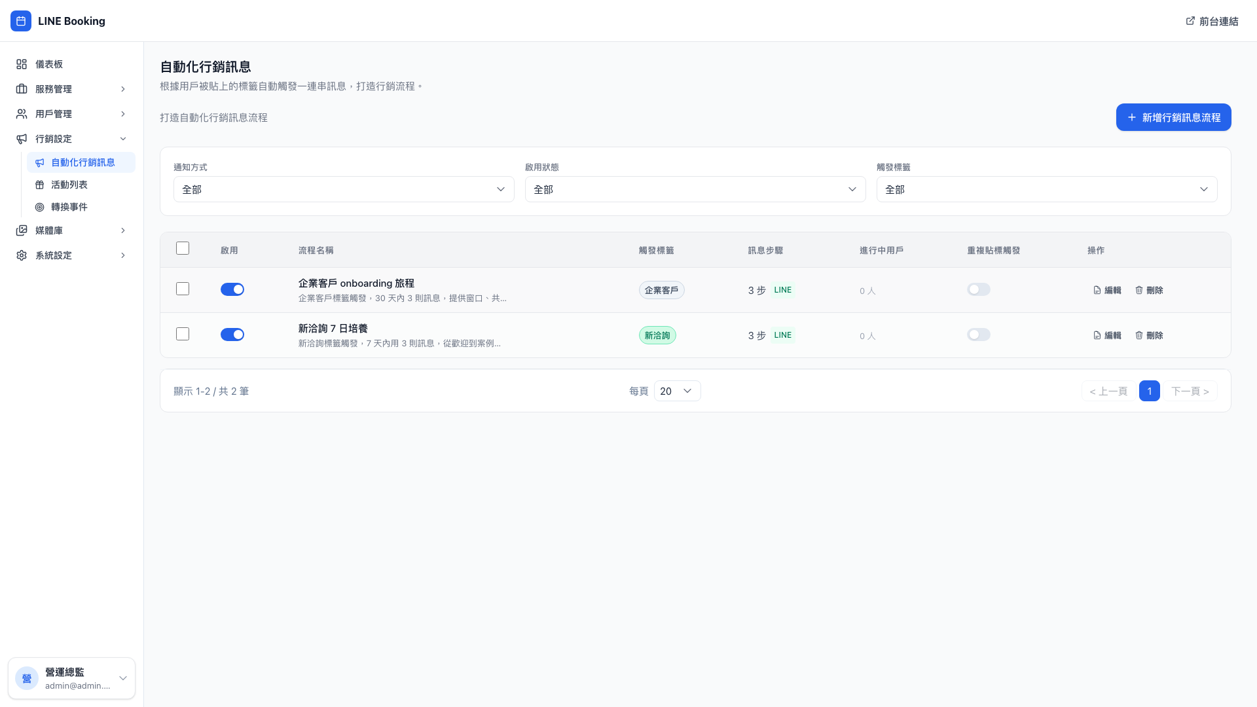
Task: Tick the checkbox for 企業客戶 onboarding 旅程
Action: pos(183,289)
